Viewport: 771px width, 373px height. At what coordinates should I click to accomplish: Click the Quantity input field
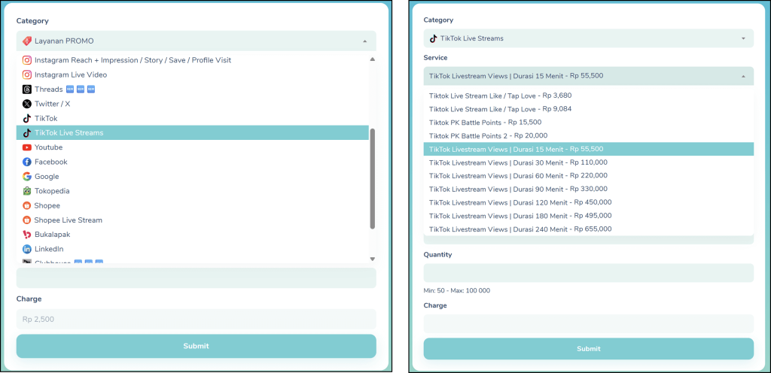[x=588, y=273]
